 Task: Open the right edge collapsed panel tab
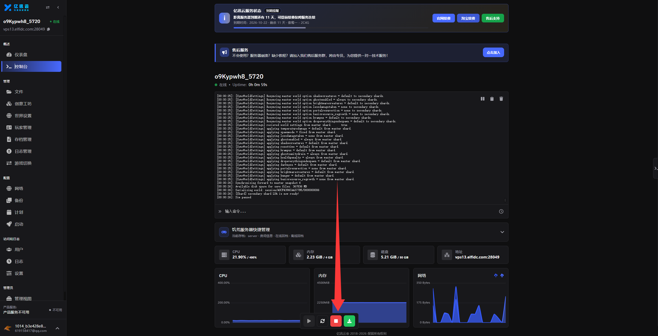pos(655,168)
